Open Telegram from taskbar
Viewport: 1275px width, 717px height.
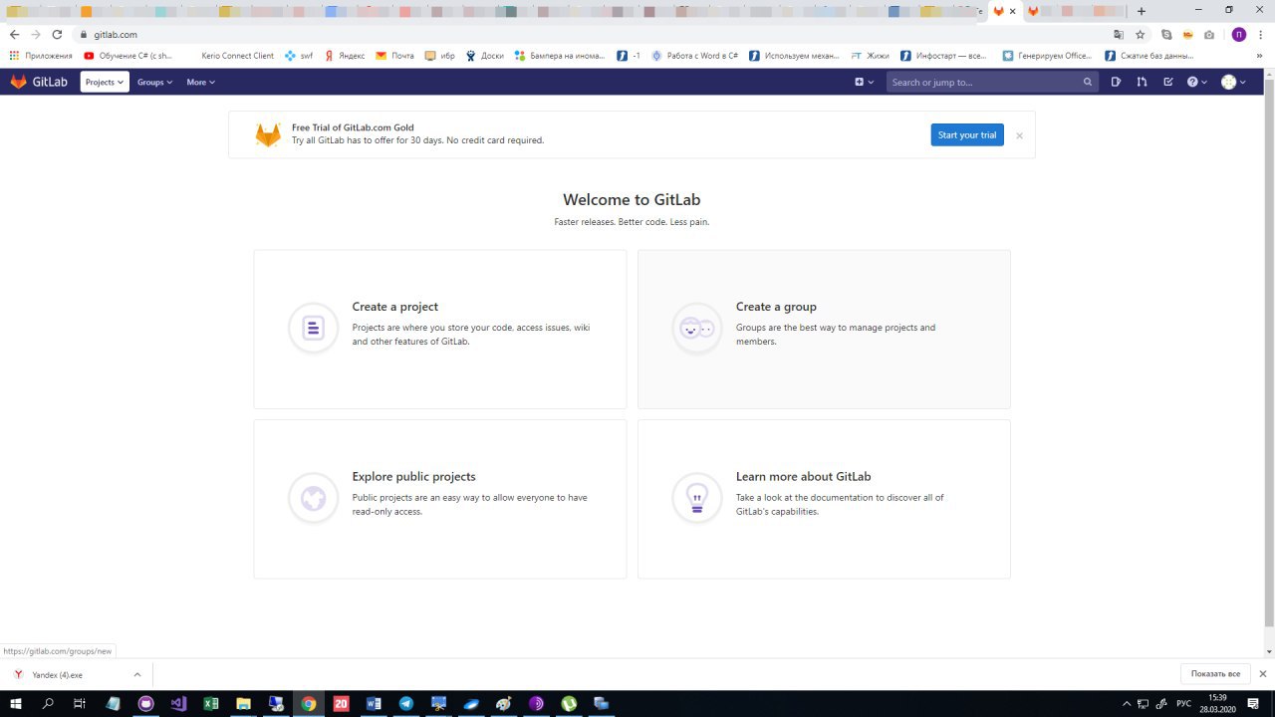point(406,703)
